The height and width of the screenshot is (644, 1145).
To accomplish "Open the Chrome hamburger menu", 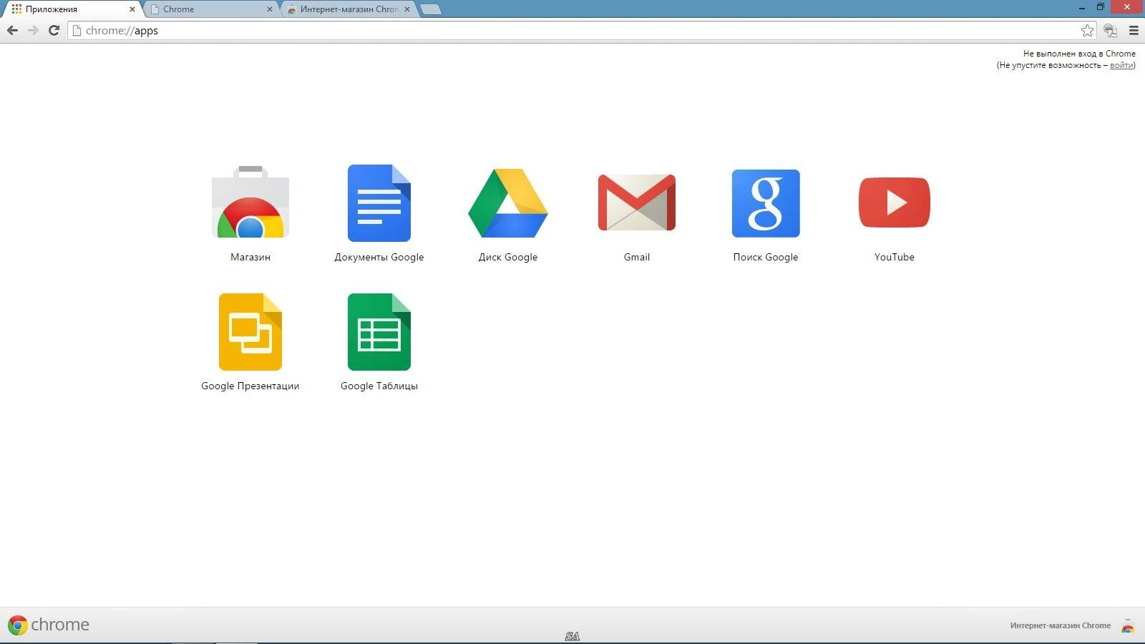I will (x=1134, y=30).
